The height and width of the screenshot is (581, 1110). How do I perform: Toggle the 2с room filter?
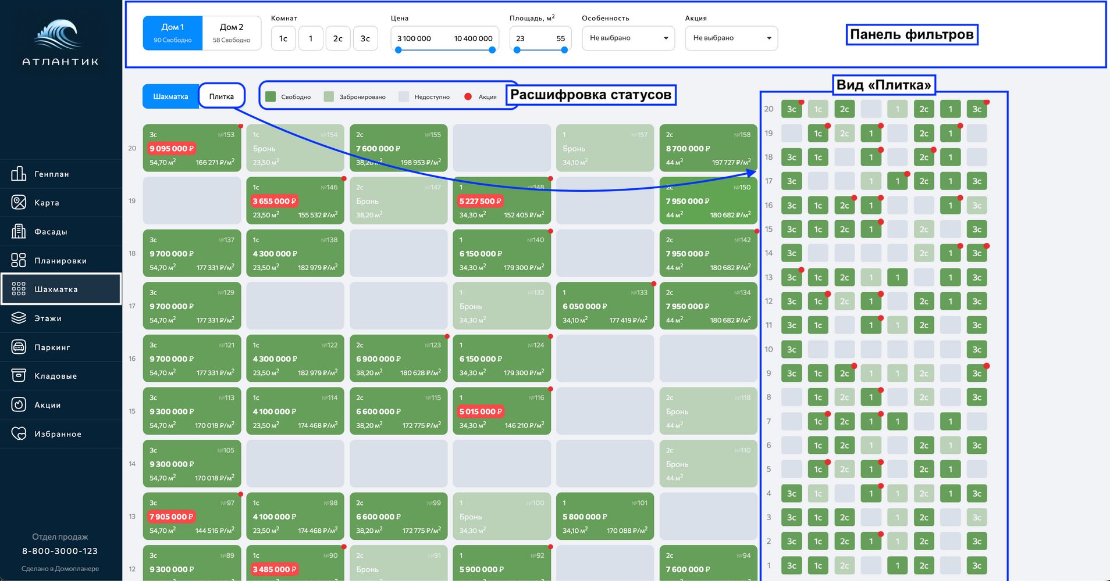(337, 38)
